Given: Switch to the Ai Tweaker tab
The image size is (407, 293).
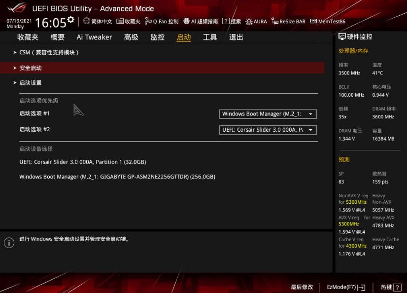Looking at the screenshot, I should [x=94, y=37].
